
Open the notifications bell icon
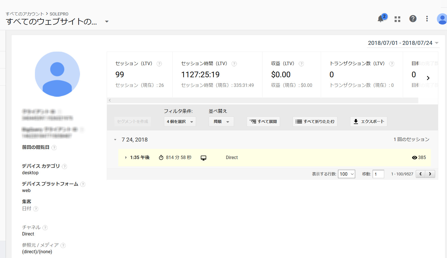pos(381,19)
